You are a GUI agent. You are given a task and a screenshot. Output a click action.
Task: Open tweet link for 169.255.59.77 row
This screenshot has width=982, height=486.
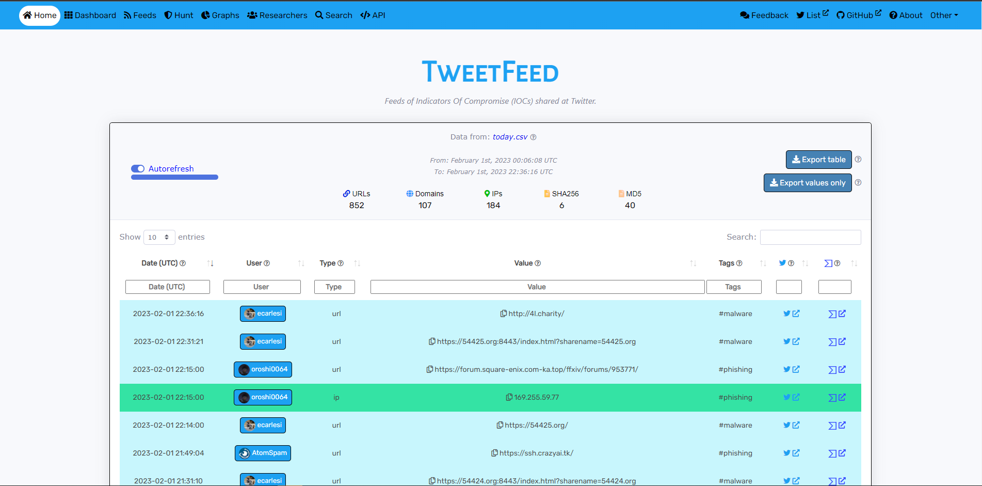tap(792, 397)
